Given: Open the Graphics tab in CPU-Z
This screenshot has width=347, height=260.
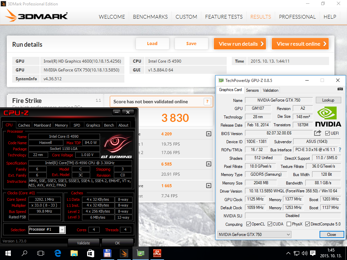Looking at the screenshot, I should click(93, 125).
